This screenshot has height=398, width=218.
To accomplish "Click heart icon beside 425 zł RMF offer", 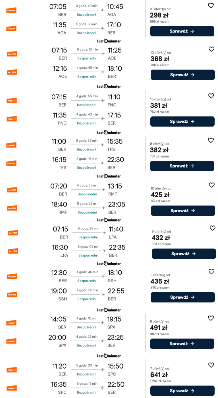I will pyautogui.click(x=211, y=185).
